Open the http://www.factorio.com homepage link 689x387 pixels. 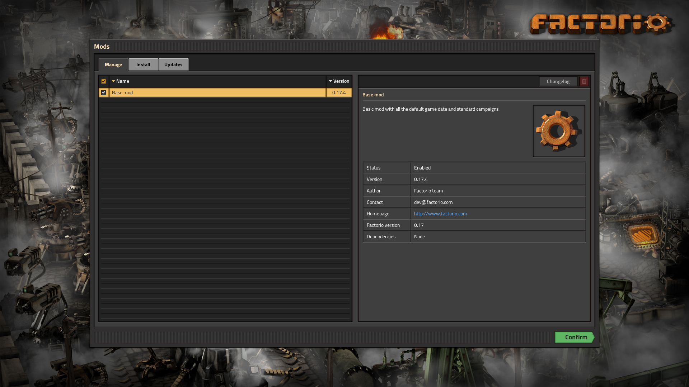tap(440, 214)
